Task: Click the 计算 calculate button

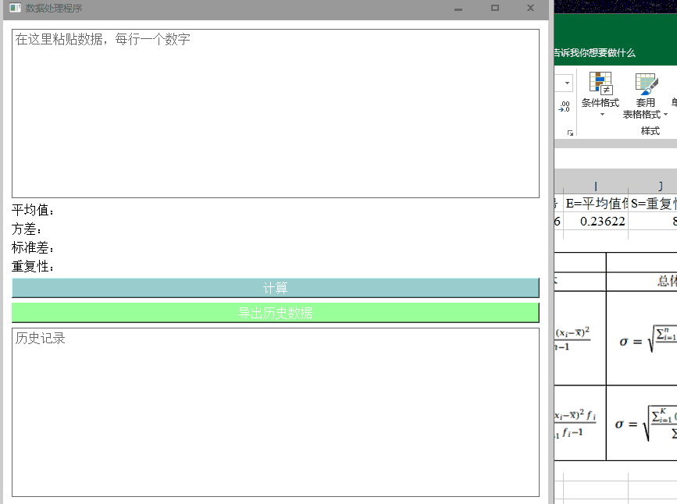Action: (275, 288)
